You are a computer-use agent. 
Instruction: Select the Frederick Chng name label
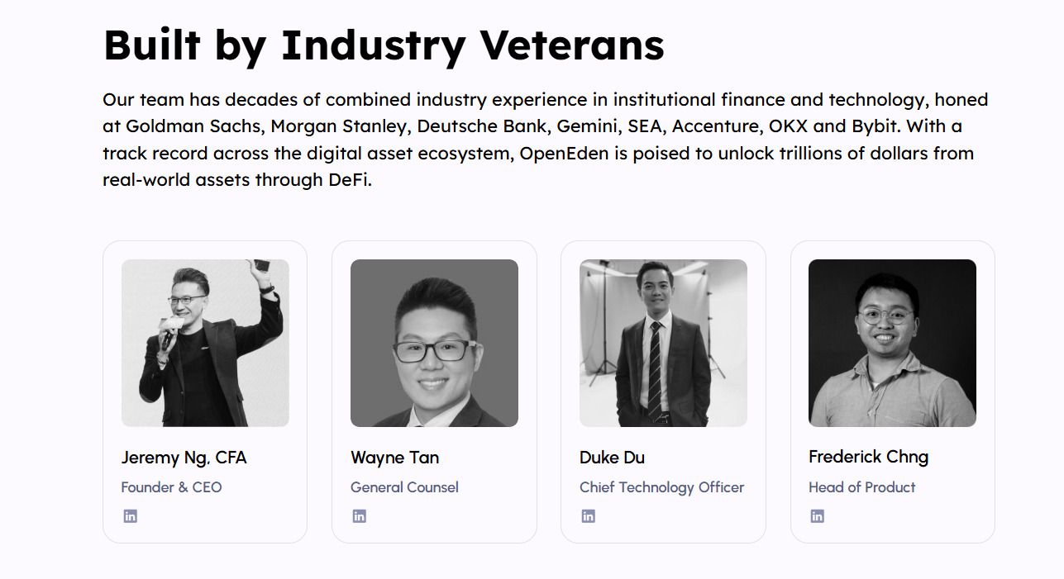click(x=868, y=457)
